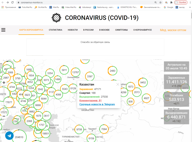Click the Комментариев: 81 link

coord(90,101)
